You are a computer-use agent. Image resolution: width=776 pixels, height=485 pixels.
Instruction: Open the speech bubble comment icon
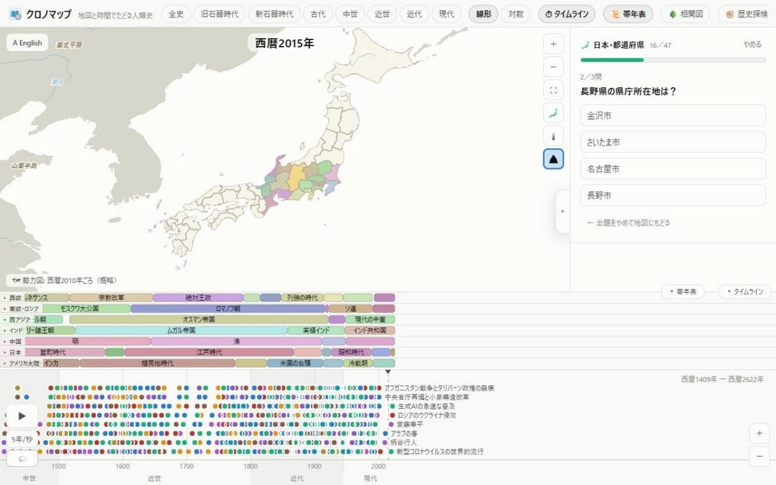[22, 458]
